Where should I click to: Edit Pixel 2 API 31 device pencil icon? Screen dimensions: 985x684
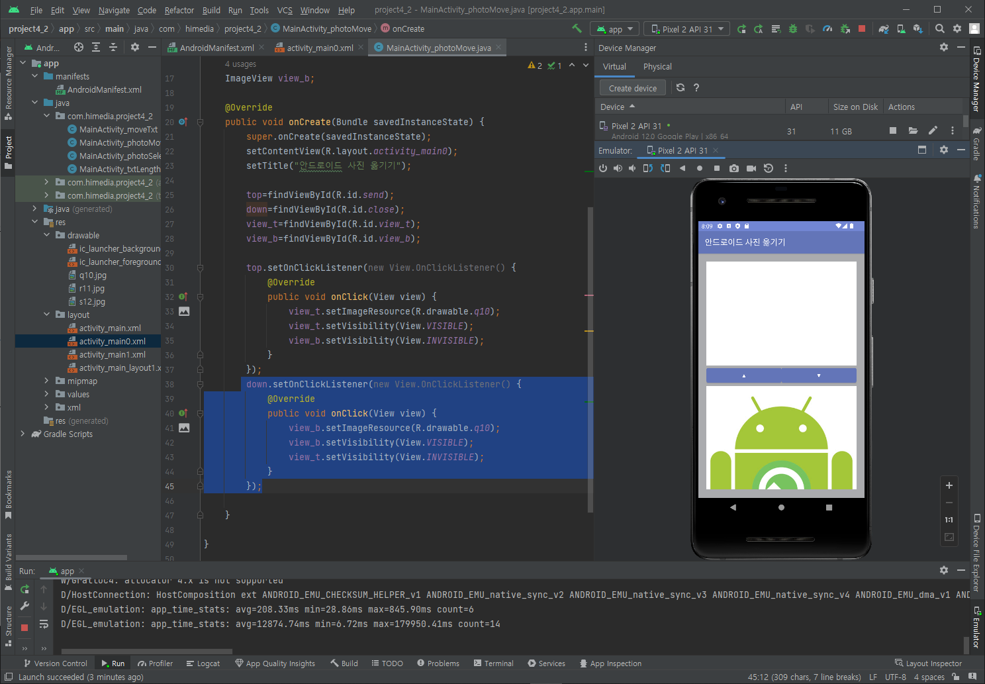(933, 130)
